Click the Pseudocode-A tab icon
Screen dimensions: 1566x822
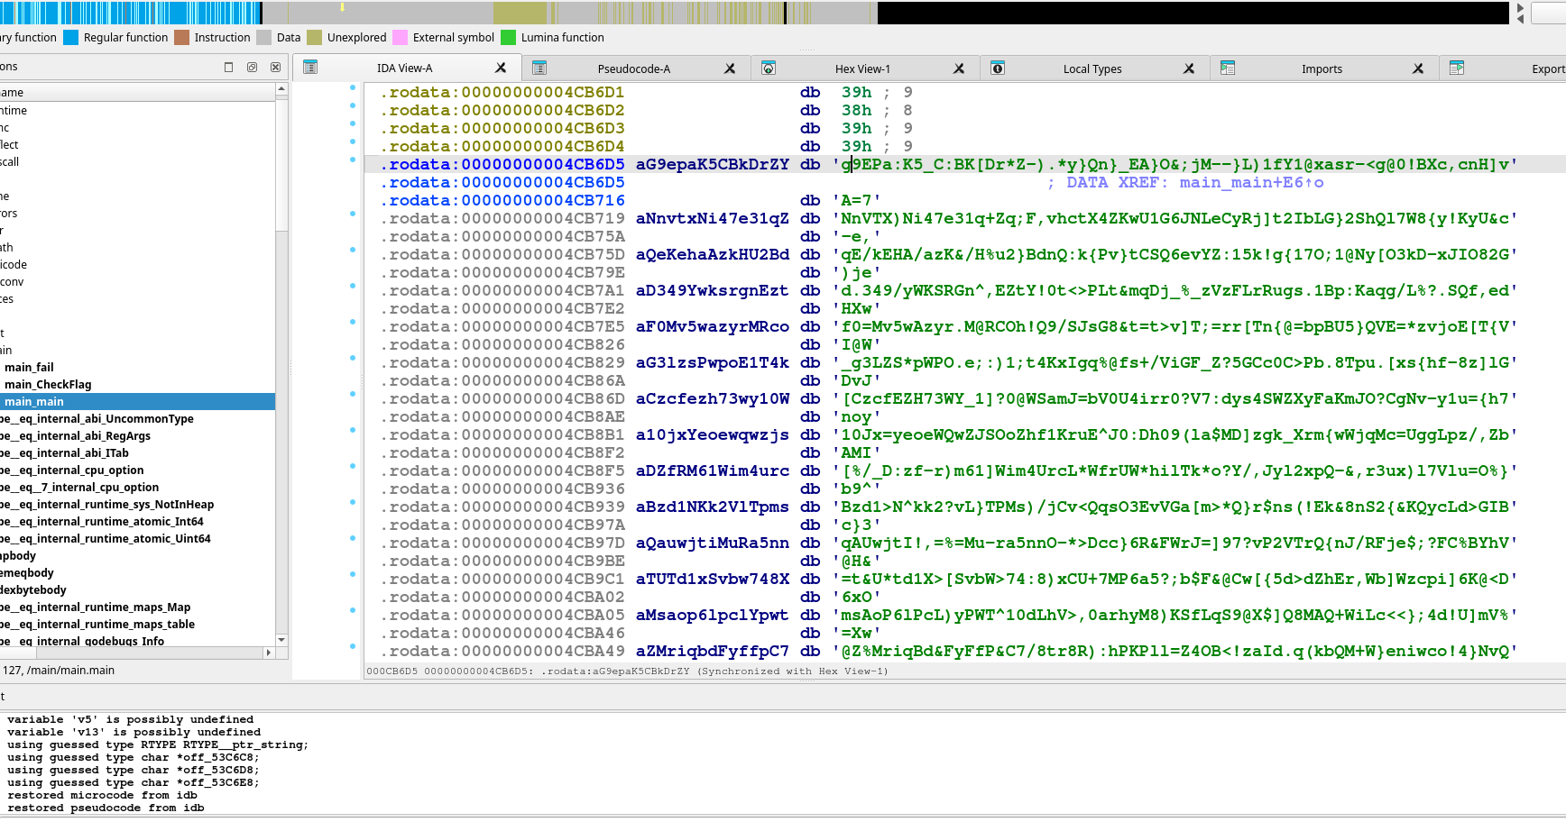coord(539,68)
